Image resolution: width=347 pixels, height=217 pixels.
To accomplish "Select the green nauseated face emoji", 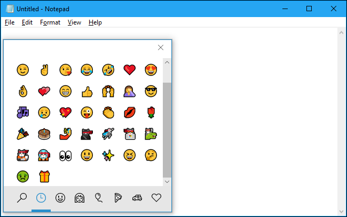I will (x=23, y=176).
